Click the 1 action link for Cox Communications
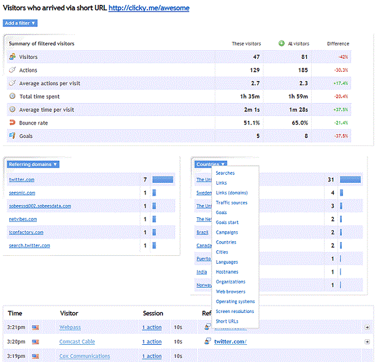The width and height of the screenshot is (378, 362). 152,356
